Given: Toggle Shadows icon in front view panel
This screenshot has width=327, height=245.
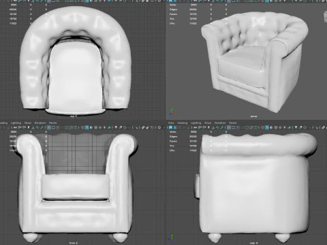Looking at the screenshot, I should (109, 128).
